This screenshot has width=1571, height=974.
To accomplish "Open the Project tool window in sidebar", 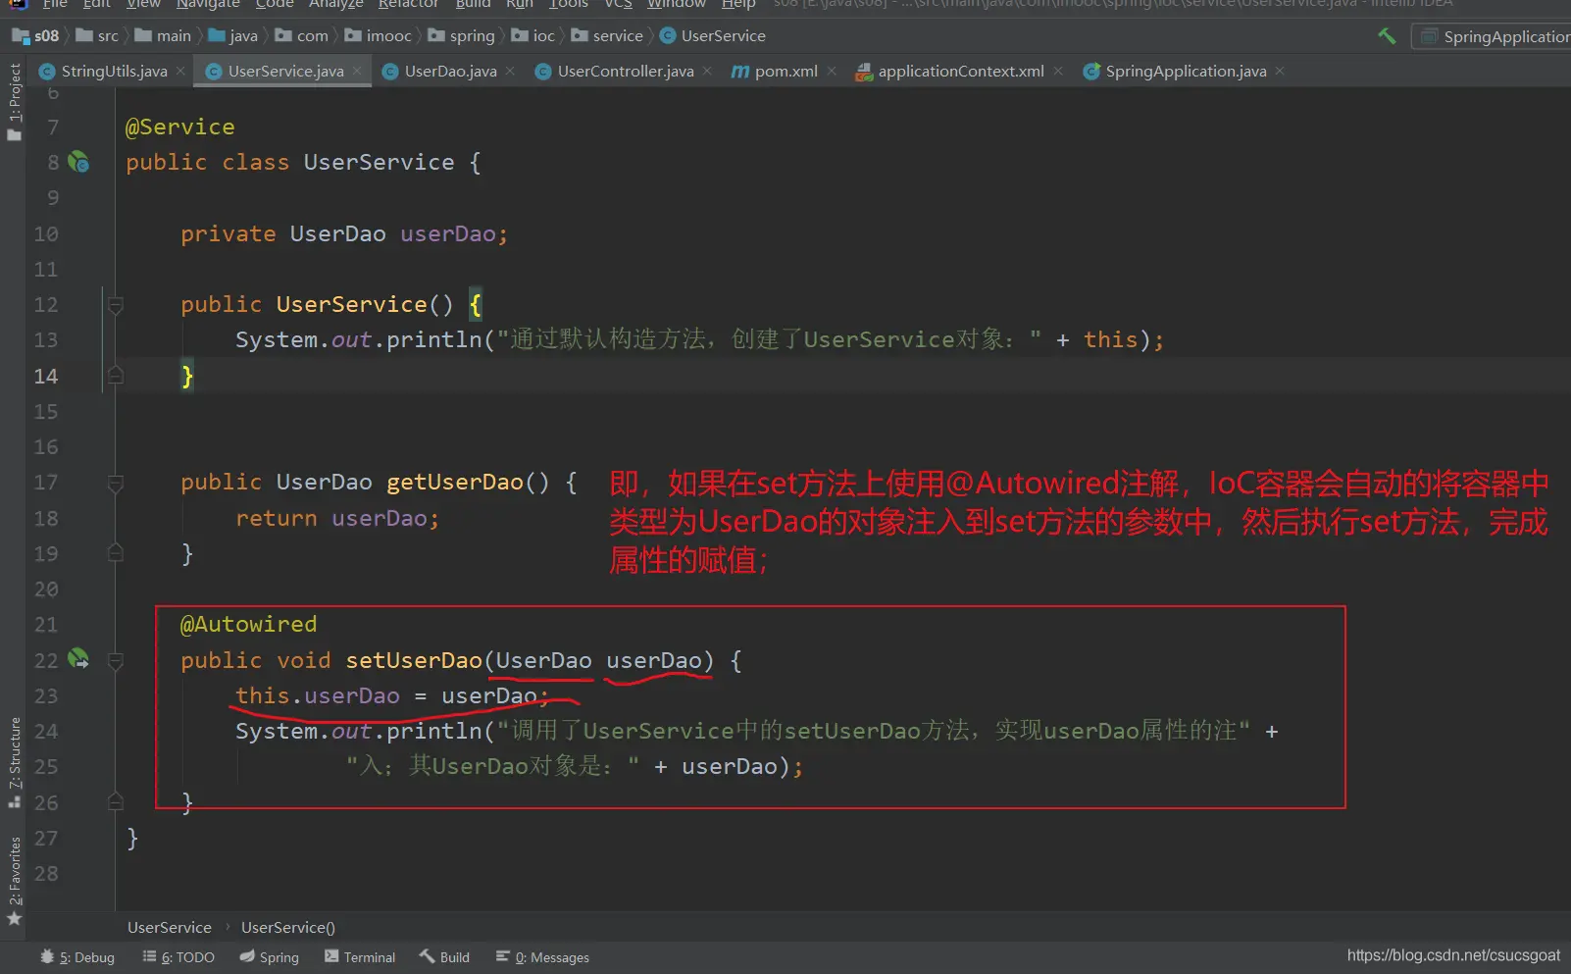I will [x=14, y=100].
